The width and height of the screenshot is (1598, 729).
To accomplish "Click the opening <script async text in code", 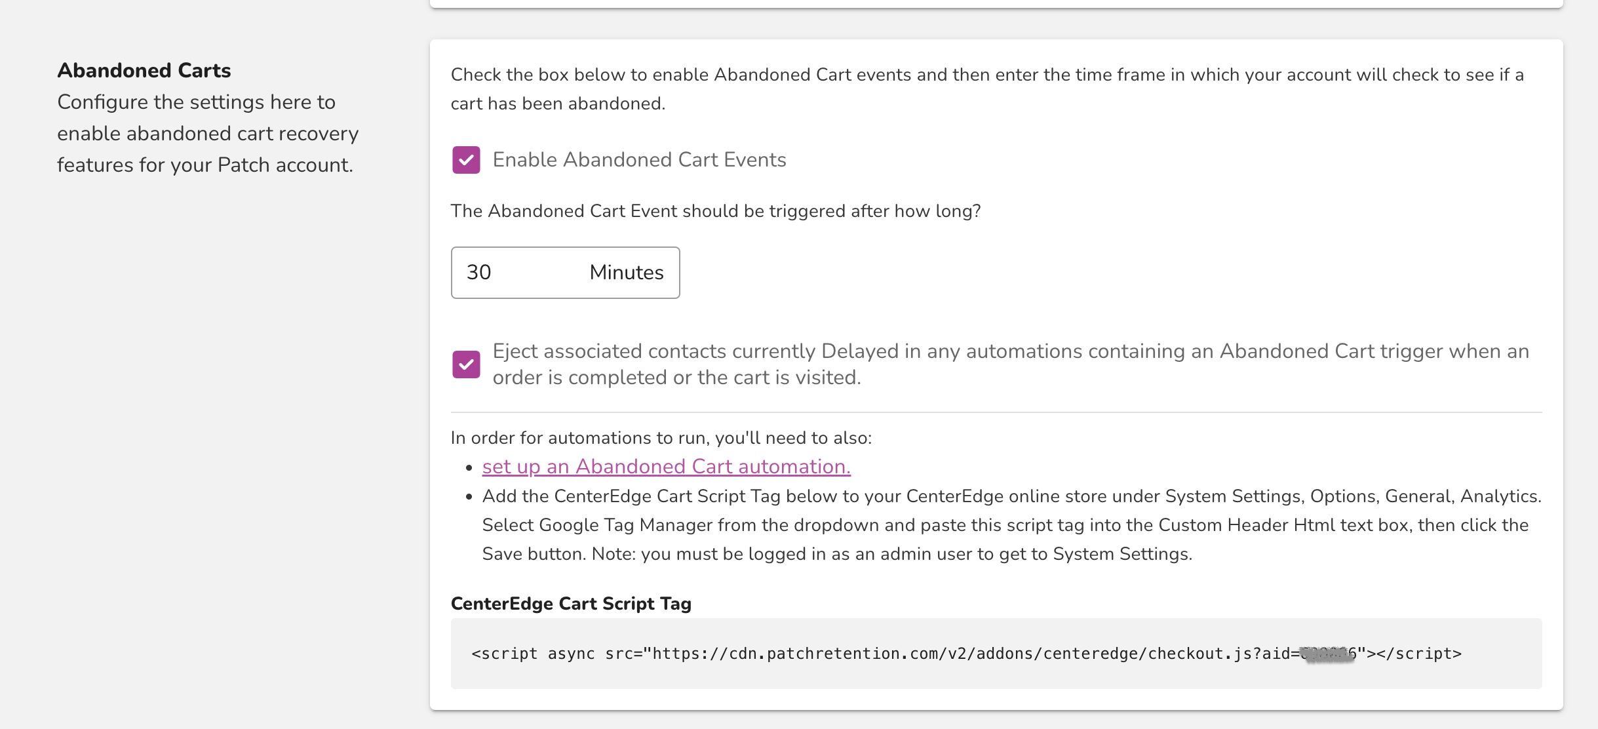I will (x=532, y=654).
